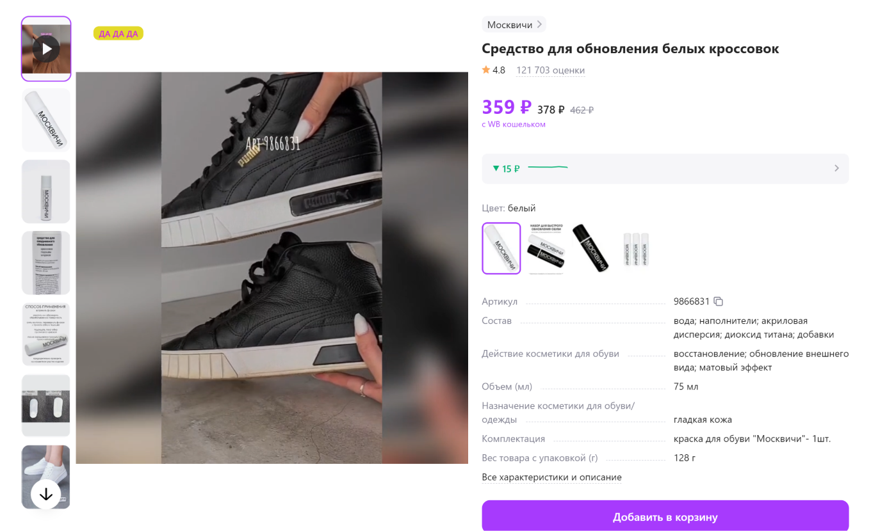Expand the price history row arrow

(x=836, y=168)
